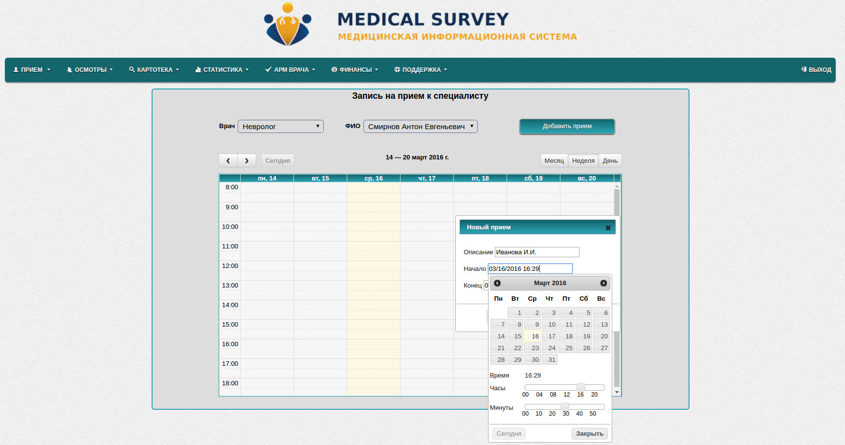
Task: Click the Выход logout icon
Action: click(803, 69)
